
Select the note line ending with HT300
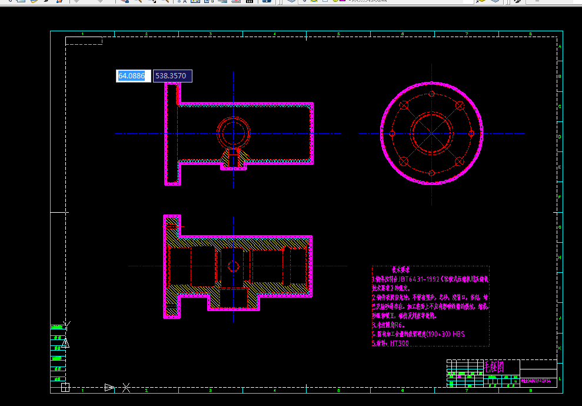point(390,344)
